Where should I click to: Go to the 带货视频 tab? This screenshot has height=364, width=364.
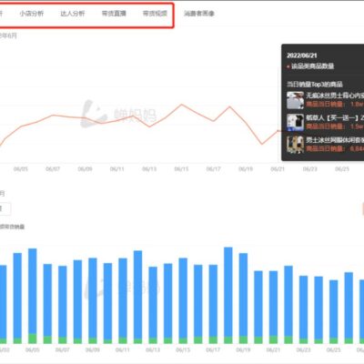(155, 14)
